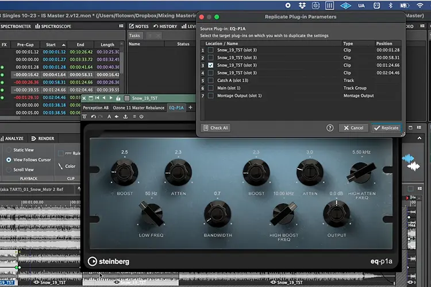Add a new plug-in with the plus icon

pos(190,108)
